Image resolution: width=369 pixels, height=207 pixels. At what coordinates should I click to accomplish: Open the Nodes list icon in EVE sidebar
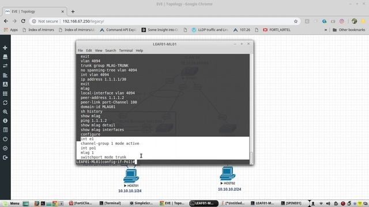tap(5, 57)
